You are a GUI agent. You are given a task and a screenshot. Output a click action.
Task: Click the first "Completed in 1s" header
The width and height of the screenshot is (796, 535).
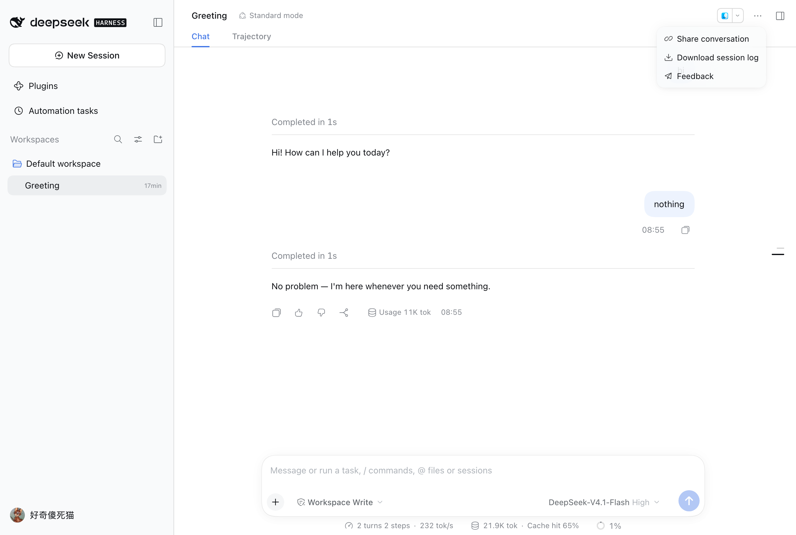click(304, 122)
